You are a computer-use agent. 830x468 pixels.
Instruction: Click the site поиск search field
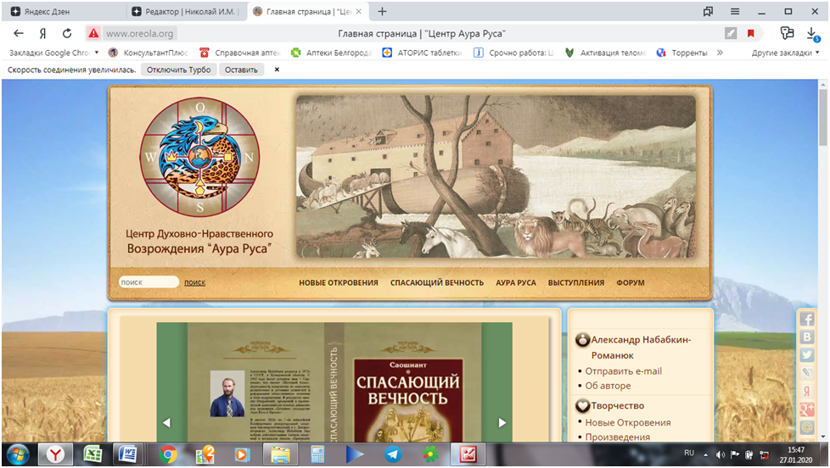[149, 282]
